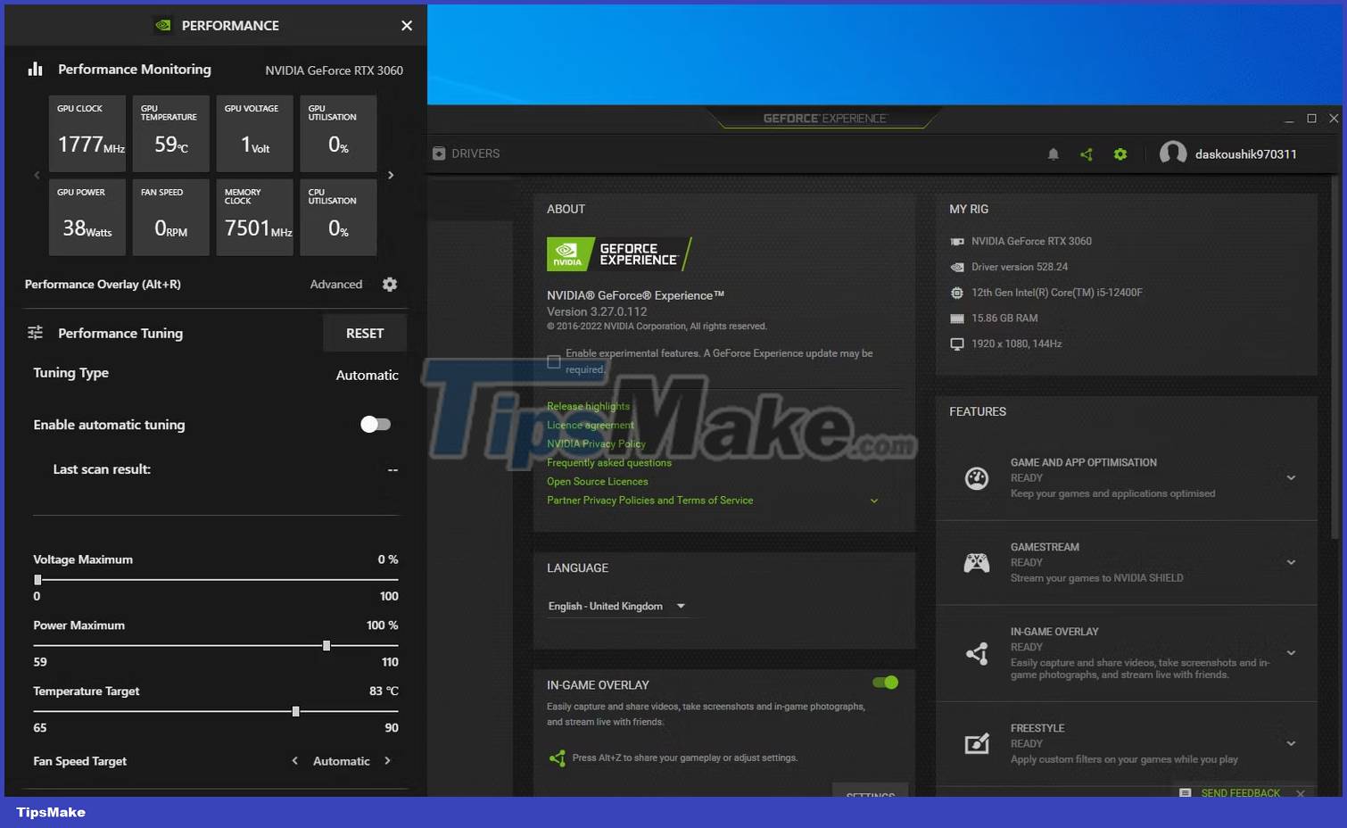Click the NVIDIA logo in the Performance header
This screenshot has width=1347, height=828.
(163, 25)
